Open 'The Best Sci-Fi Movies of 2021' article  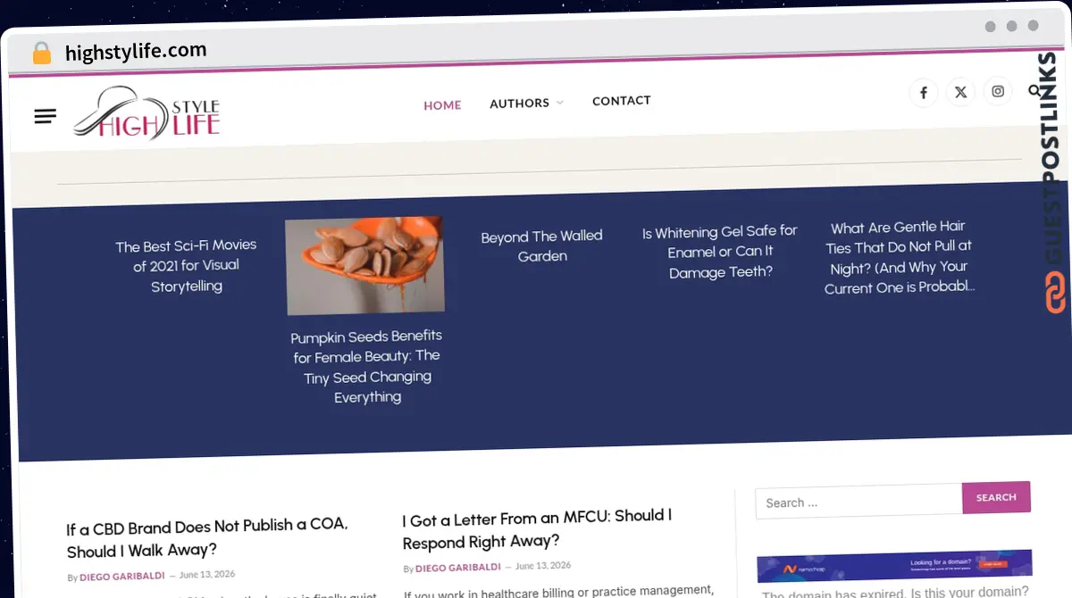(186, 265)
